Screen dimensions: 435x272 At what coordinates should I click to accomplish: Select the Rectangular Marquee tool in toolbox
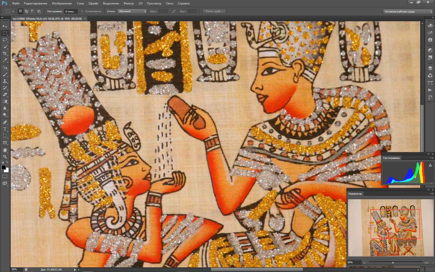[x=5, y=33]
